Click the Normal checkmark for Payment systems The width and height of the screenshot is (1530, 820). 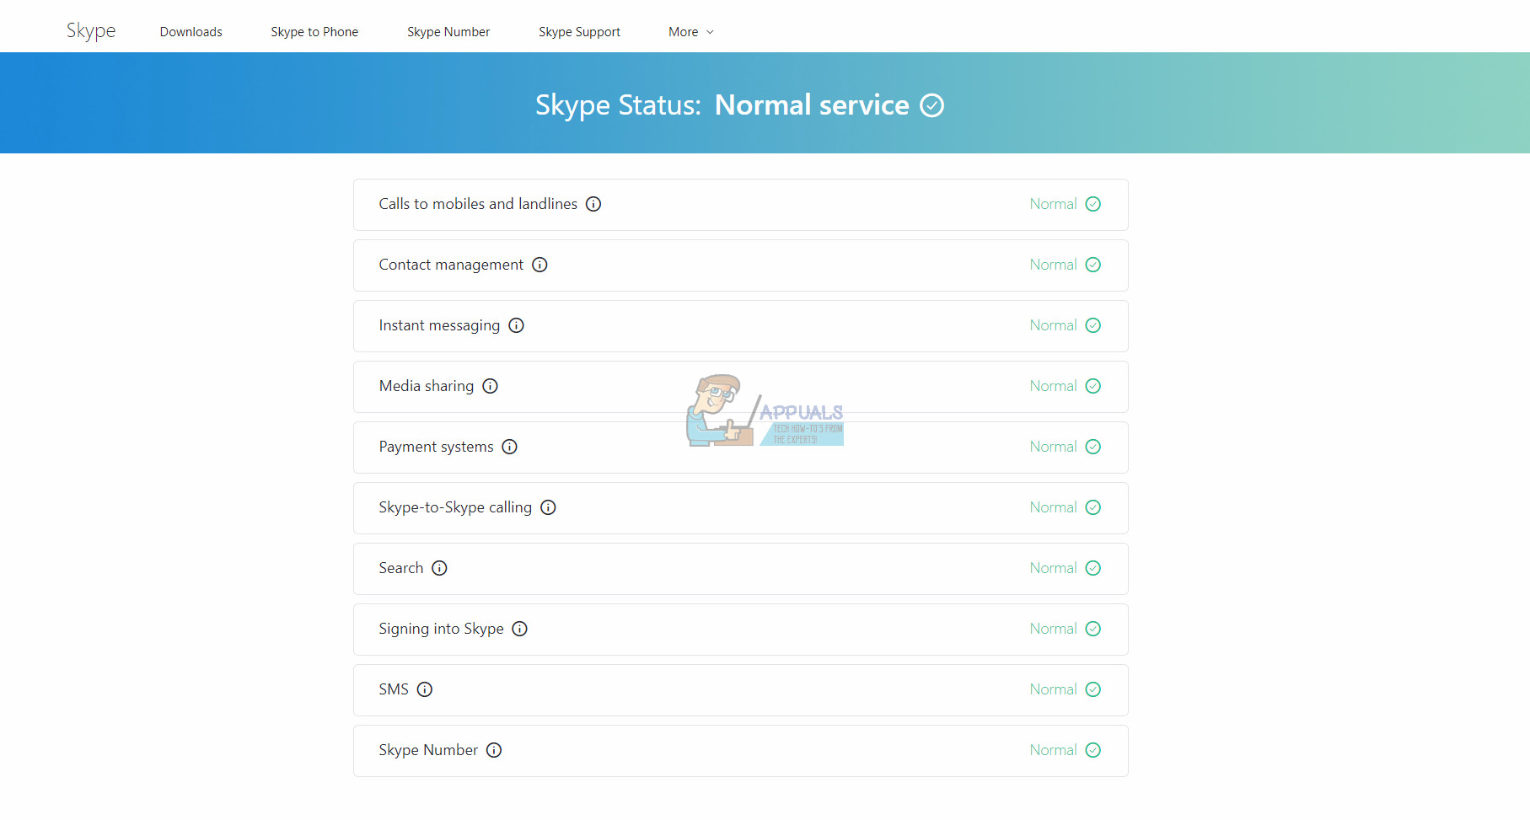click(1093, 447)
